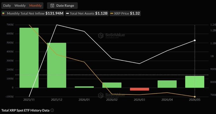Viewport: 216px width, 114px height.
Task: Click the -100M left axis label
Action: click(9, 97)
